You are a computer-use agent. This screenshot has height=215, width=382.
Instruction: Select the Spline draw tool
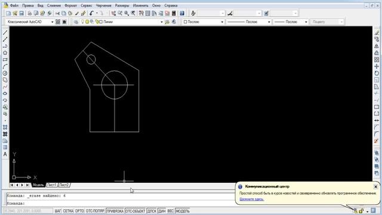click(x=5, y=87)
